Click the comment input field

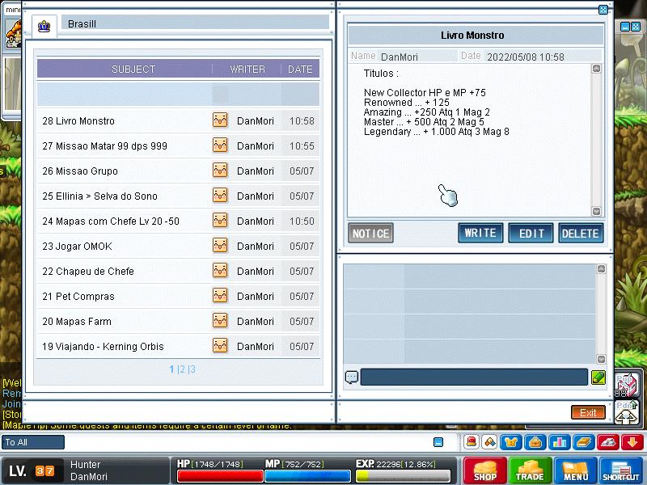pos(474,377)
